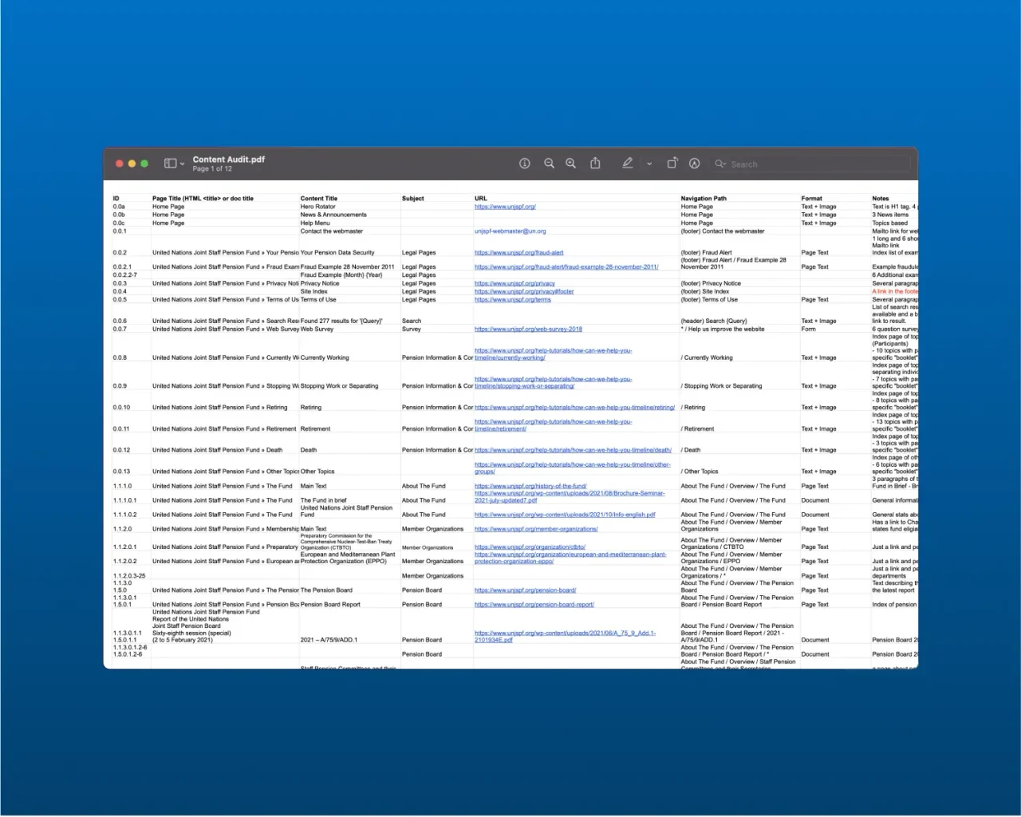Open the sidebar view options

pos(174,164)
